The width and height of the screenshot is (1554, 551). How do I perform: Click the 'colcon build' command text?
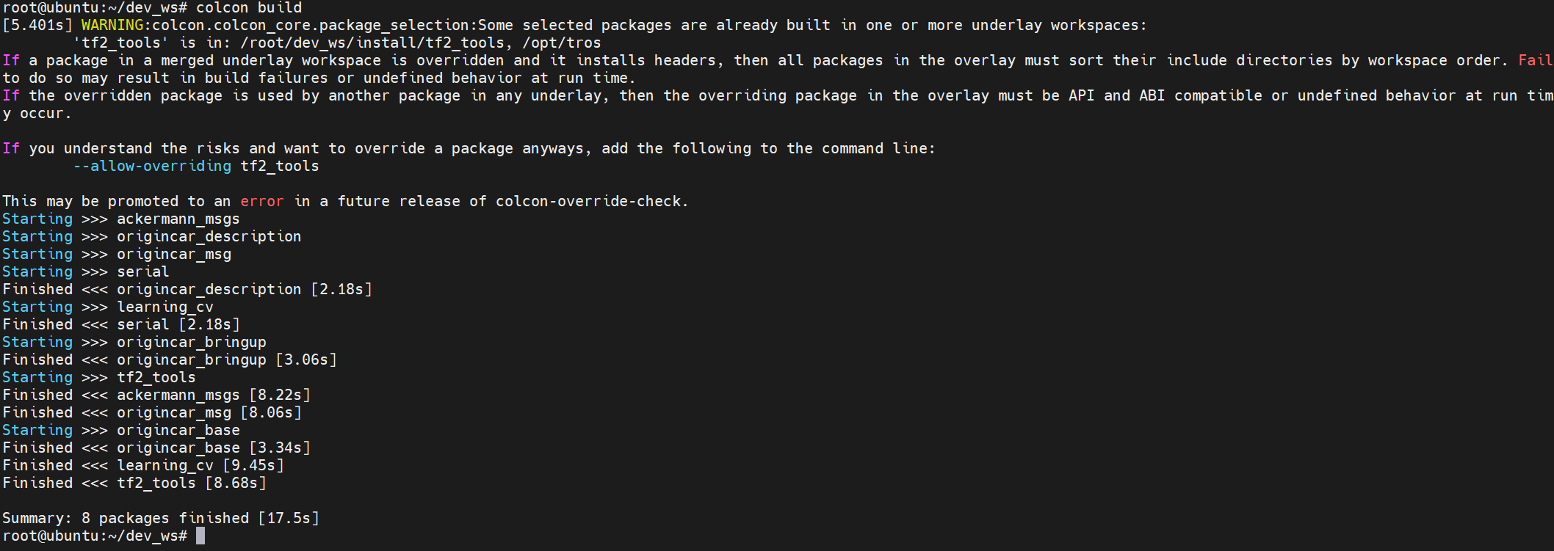click(x=249, y=8)
